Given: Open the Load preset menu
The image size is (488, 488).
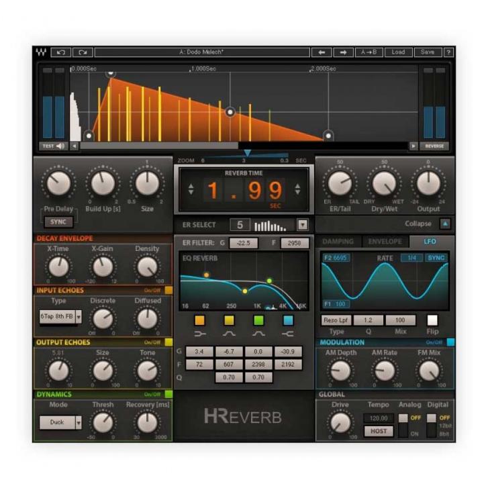Looking at the screenshot, I should pyautogui.click(x=398, y=52).
